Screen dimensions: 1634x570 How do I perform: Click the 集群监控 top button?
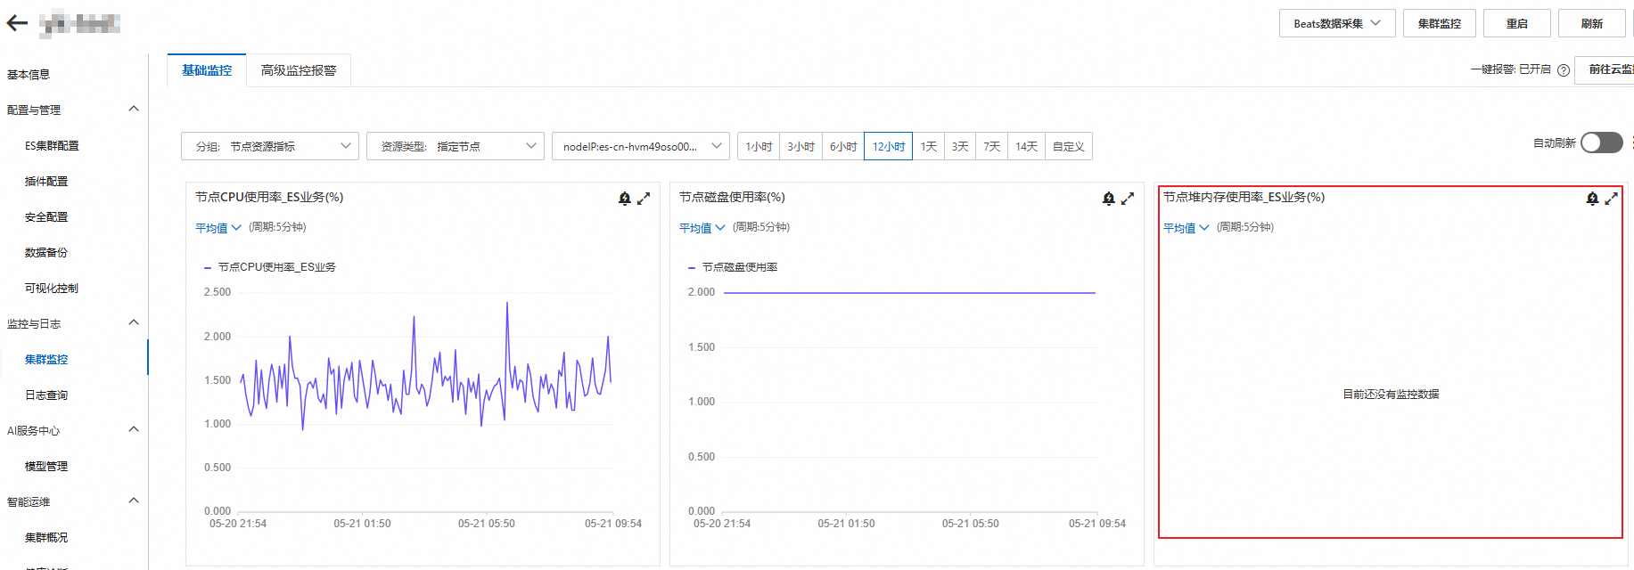point(1439,23)
